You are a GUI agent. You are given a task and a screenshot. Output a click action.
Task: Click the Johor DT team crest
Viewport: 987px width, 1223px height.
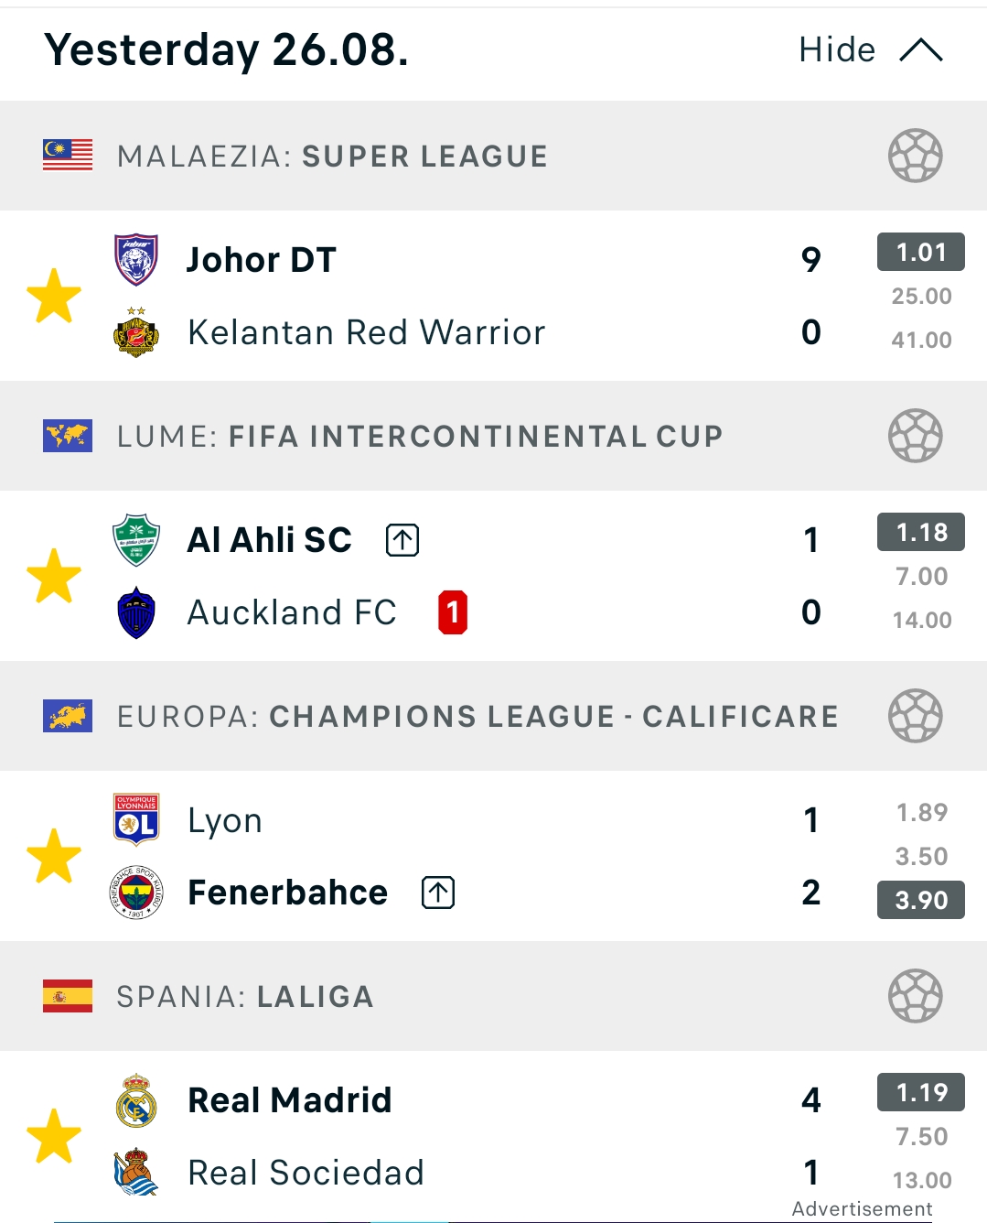(136, 260)
